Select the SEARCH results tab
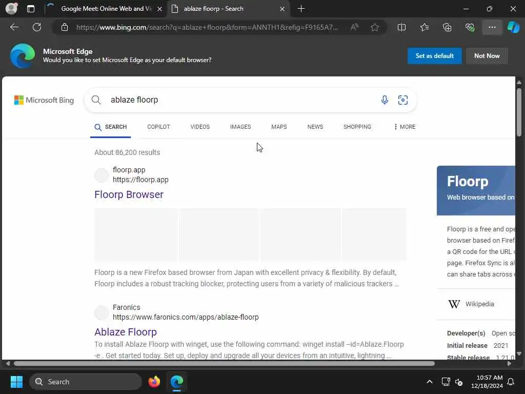The height and width of the screenshot is (394, 525). point(111,127)
